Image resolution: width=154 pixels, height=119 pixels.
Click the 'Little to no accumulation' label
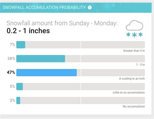click(129, 93)
